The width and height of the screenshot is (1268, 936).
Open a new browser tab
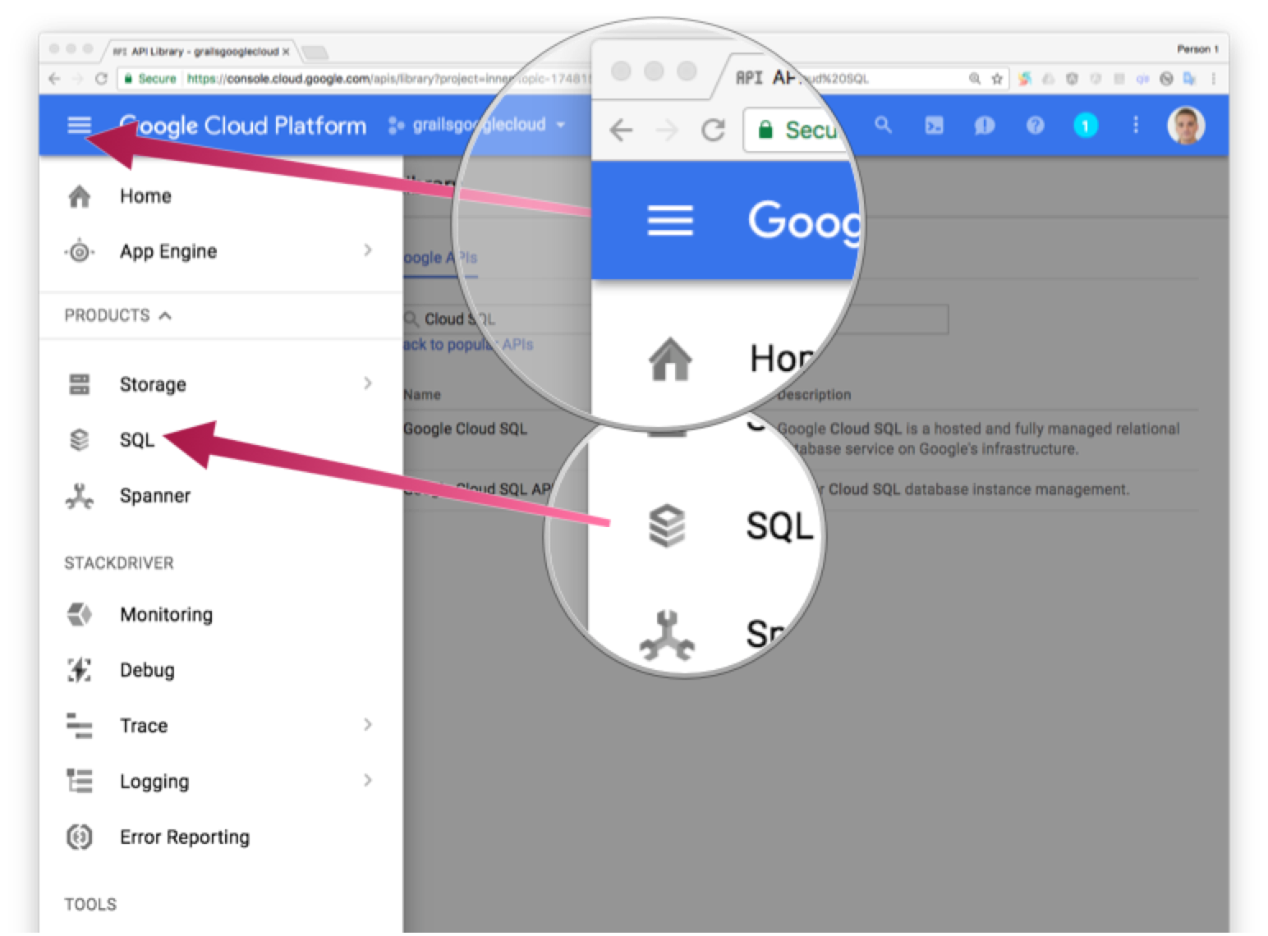[x=315, y=53]
